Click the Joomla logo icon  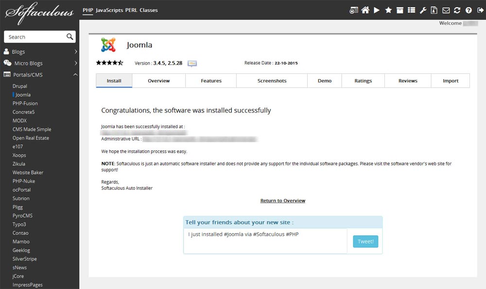[108, 45]
